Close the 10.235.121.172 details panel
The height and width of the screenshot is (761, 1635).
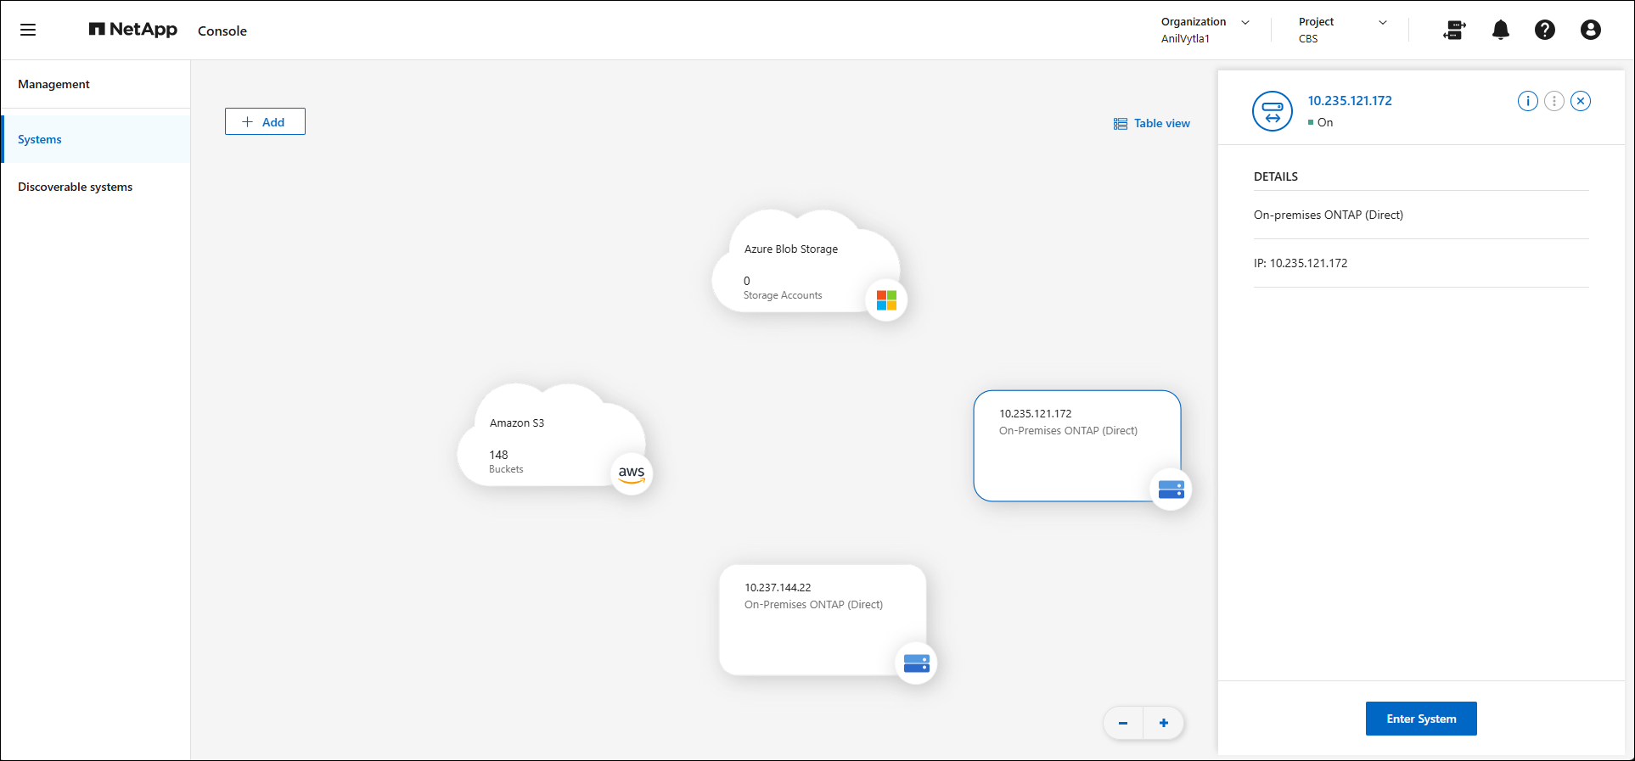point(1580,101)
